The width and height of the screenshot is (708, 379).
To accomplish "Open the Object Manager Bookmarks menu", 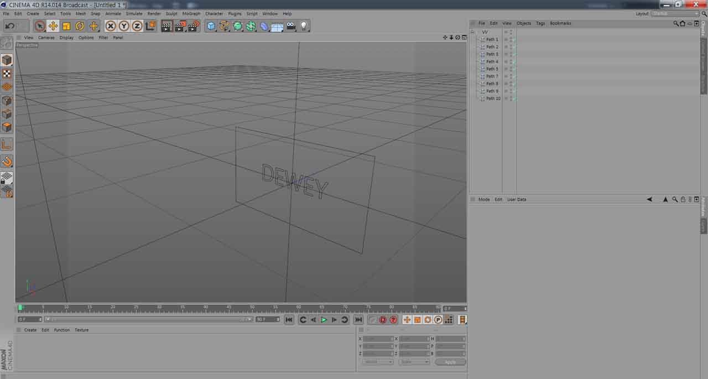I will click(x=560, y=23).
